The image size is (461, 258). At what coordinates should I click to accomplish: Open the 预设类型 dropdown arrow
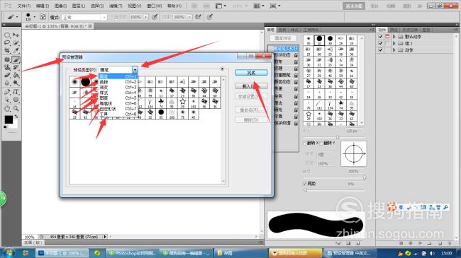click(x=135, y=70)
